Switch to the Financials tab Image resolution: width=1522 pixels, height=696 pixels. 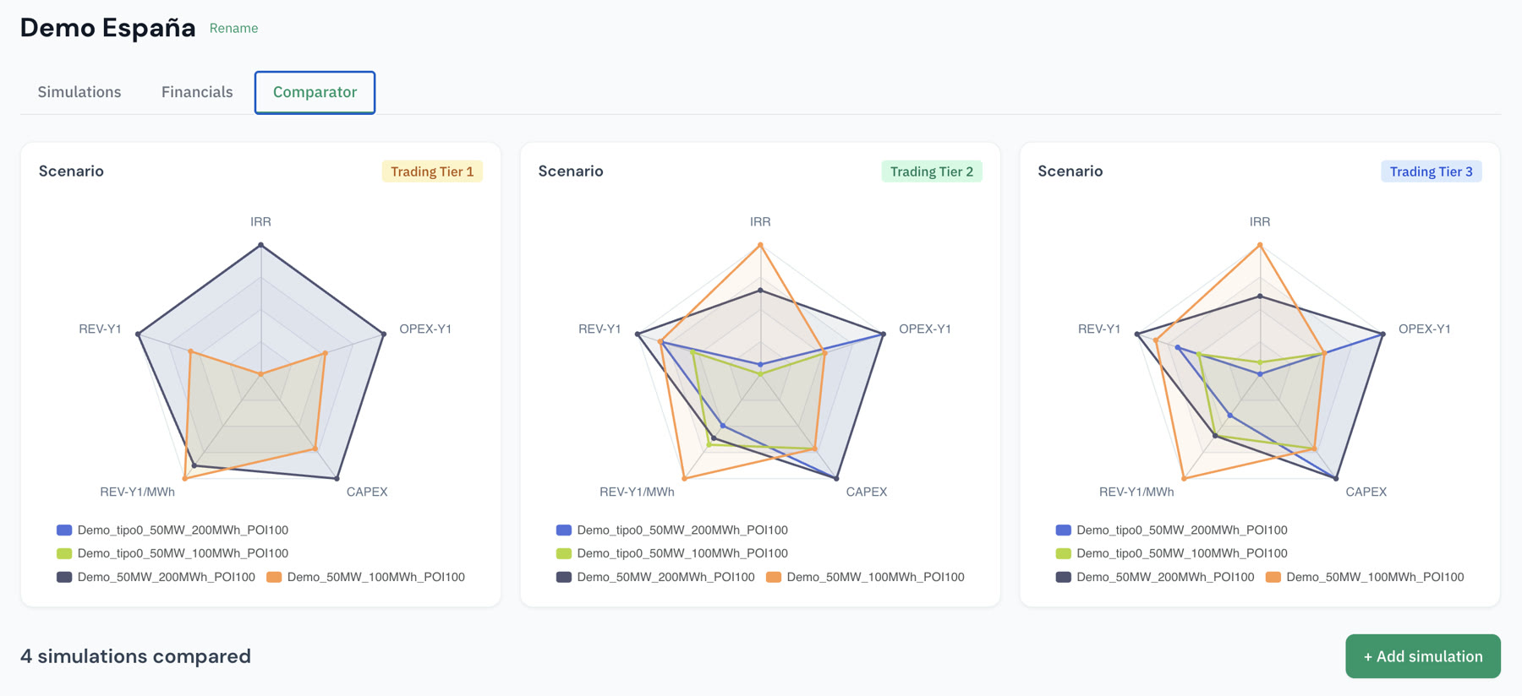pyautogui.click(x=197, y=92)
